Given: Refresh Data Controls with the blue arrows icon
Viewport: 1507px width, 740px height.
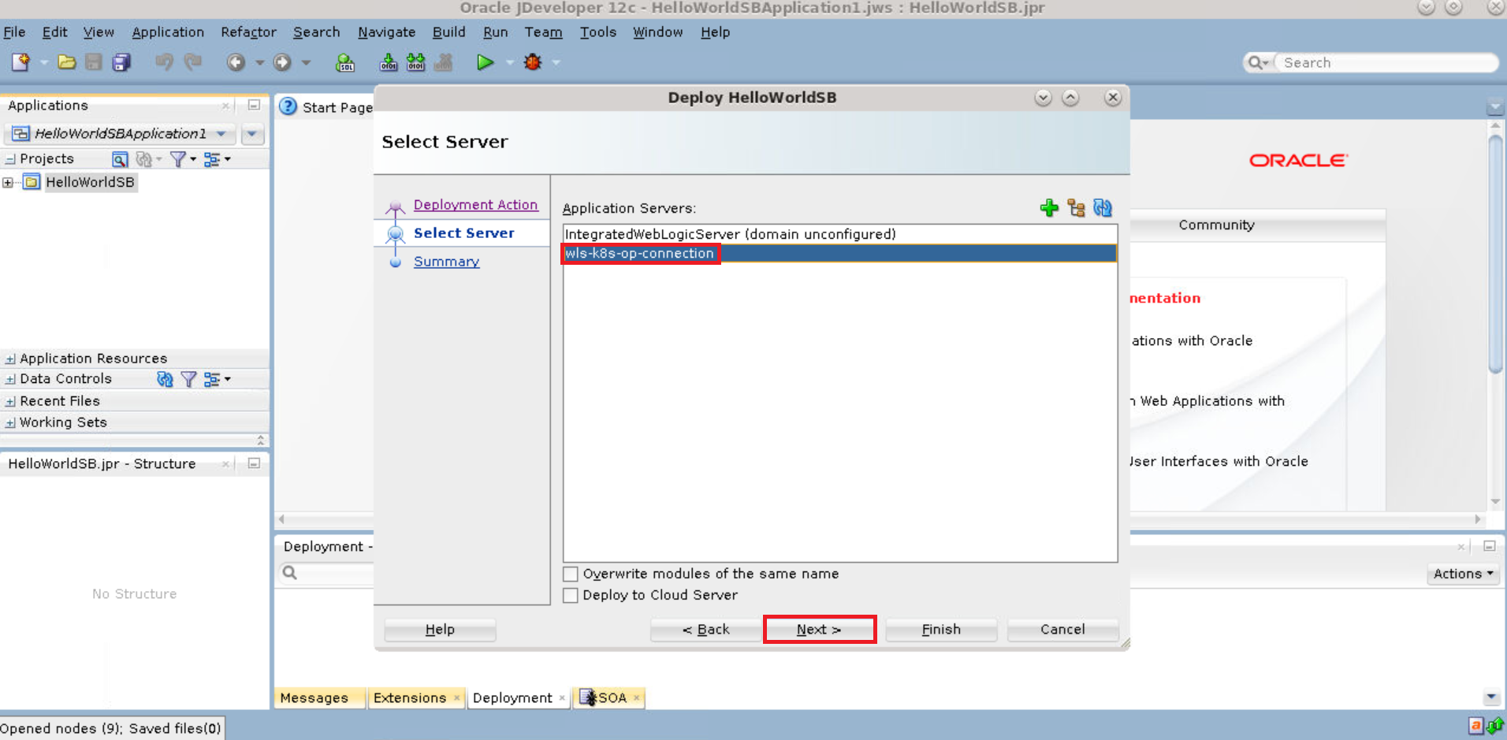Looking at the screenshot, I should pyautogui.click(x=165, y=379).
